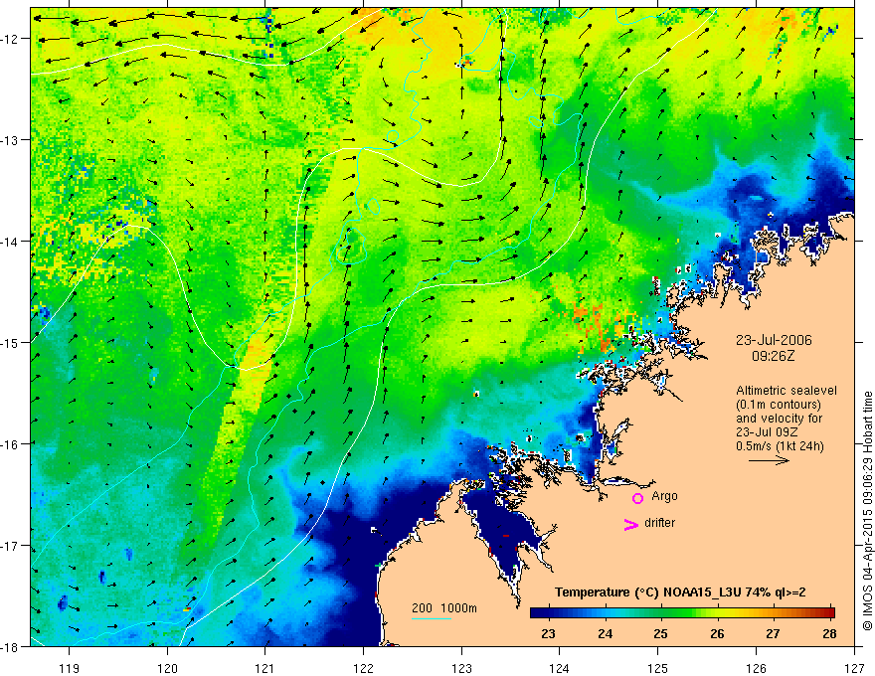Select the temperature color bar
The width and height of the screenshot is (875, 676).
click(682, 612)
